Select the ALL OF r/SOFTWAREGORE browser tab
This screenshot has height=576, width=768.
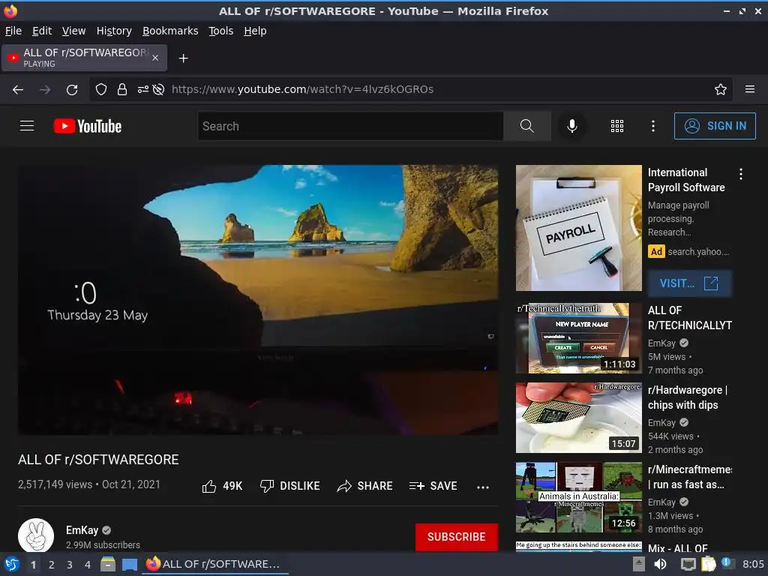coord(84,58)
